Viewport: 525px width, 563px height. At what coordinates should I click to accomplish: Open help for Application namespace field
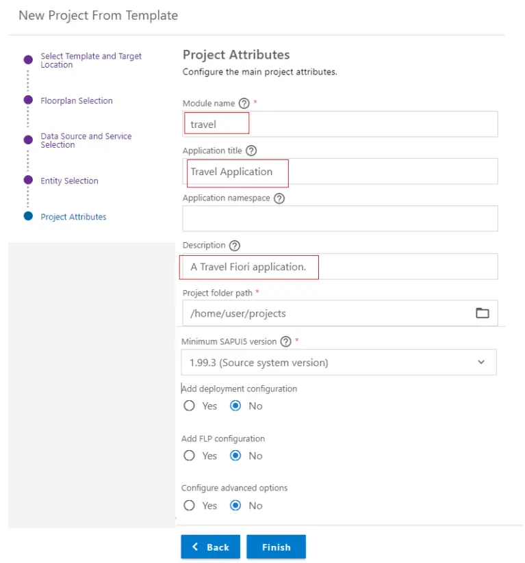click(278, 198)
